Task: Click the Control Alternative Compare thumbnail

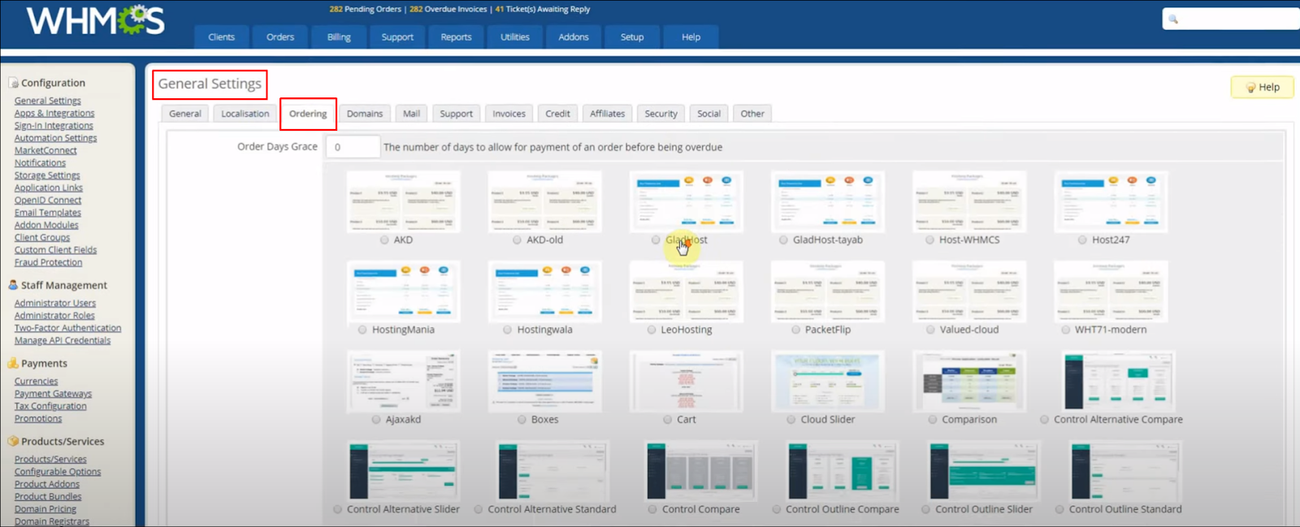Action: click(1118, 381)
